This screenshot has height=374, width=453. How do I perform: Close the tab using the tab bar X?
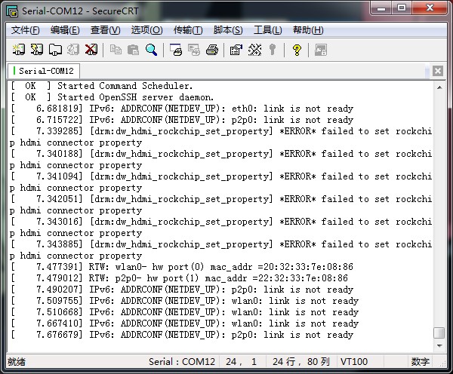pyautogui.click(x=438, y=71)
